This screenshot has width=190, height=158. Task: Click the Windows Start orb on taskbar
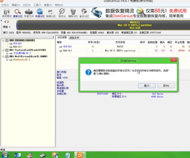(x=5, y=155)
